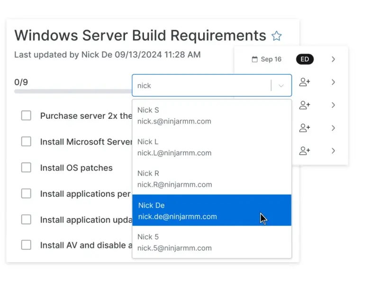Click the ED assignee avatar badge
This screenshot has height=284, width=379.
pos(305,59)
